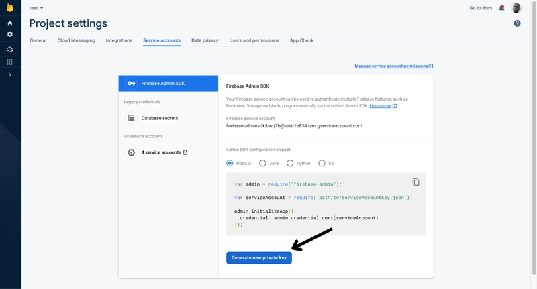Viewport: 537px width, 289px height.
Task: Click Generate new private key button
Action: [x=259, y=258]
